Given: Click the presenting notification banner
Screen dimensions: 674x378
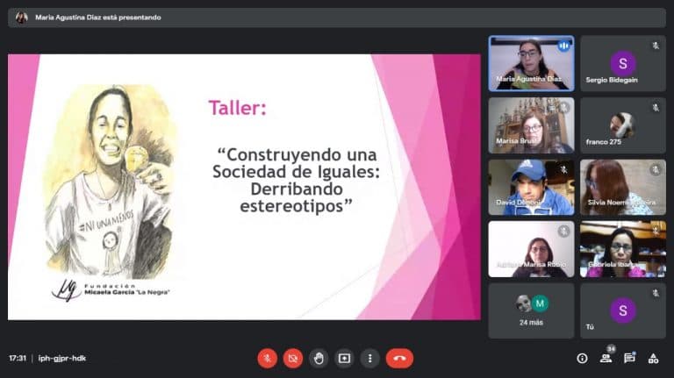Looking at the screenshot, I should pyautogui.click(x=337, y=18).
